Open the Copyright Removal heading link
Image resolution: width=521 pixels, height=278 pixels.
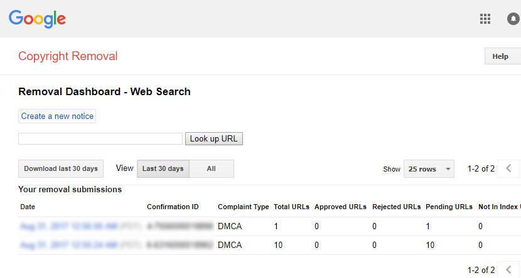tap(68, 56)
